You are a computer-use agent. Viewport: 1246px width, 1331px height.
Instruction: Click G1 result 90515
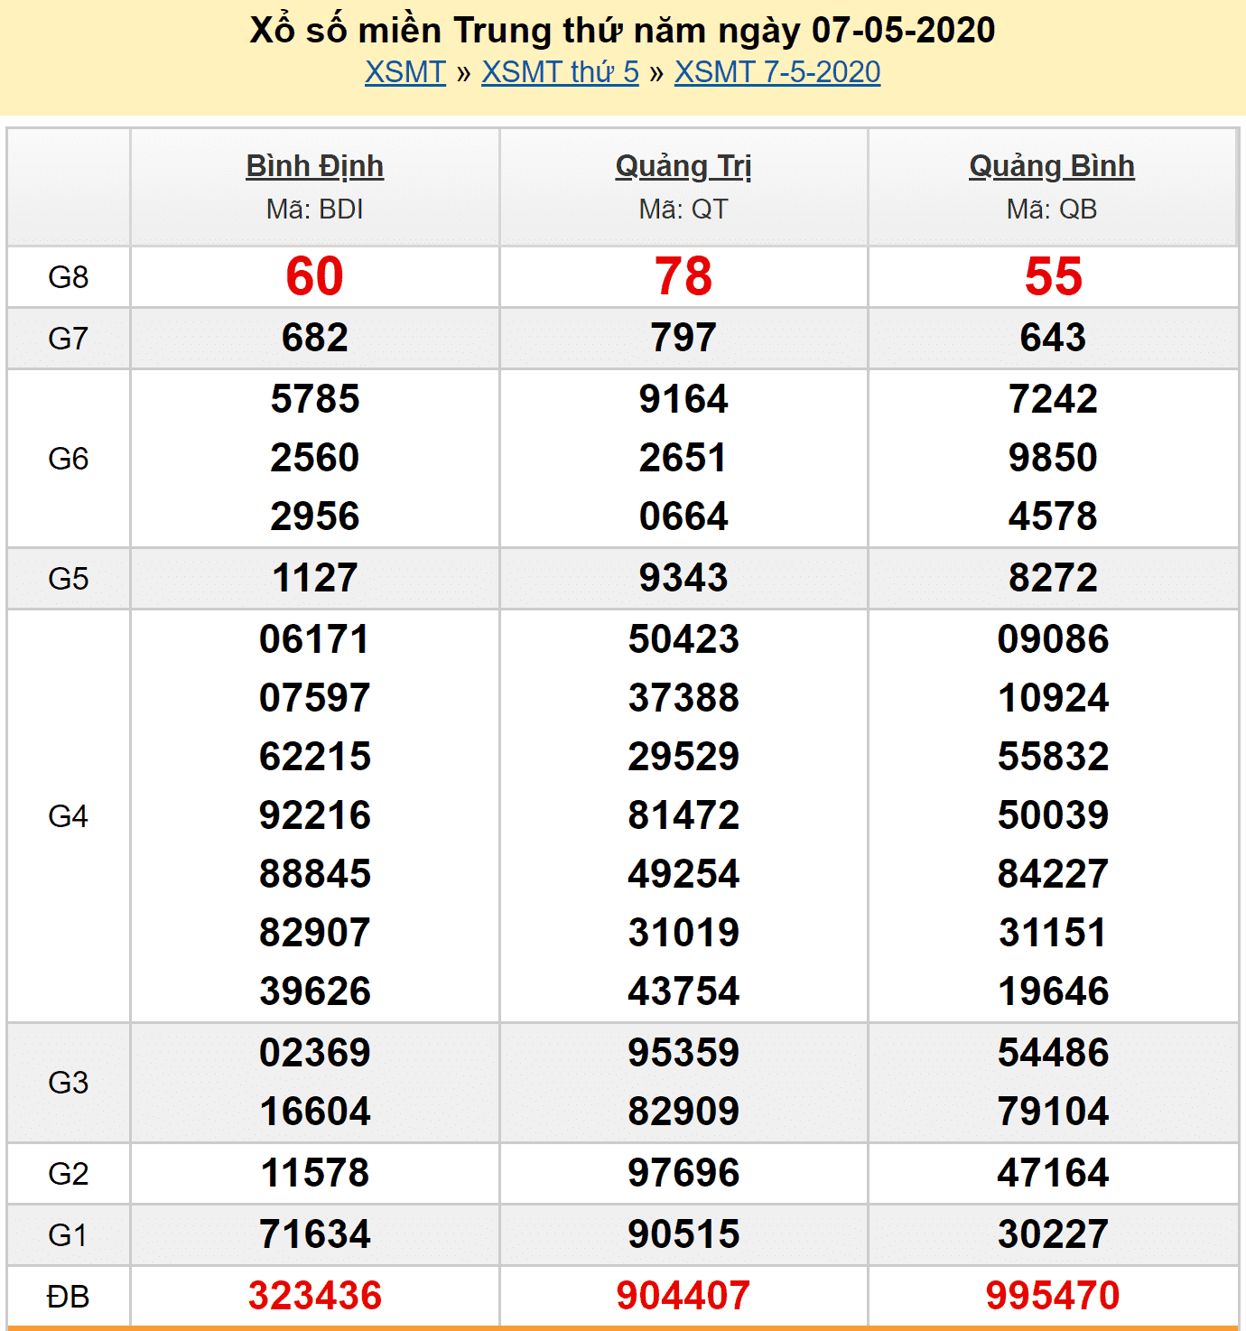683,1234
